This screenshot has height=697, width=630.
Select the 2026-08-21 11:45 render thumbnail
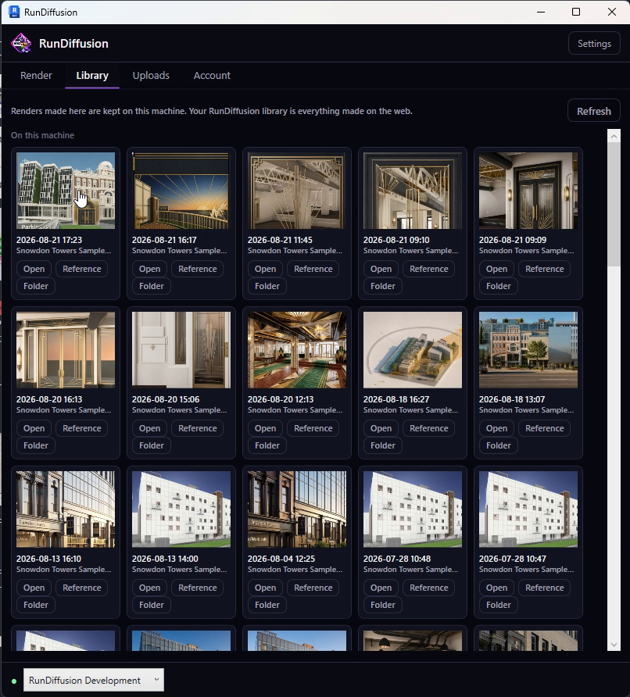(296, 191)
